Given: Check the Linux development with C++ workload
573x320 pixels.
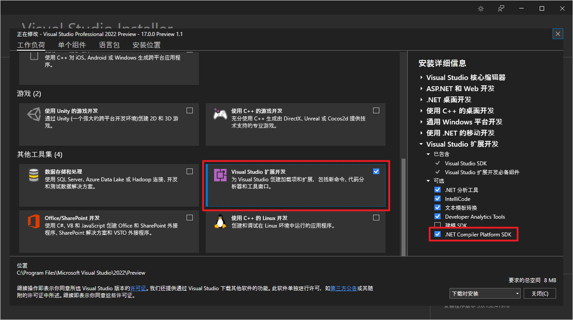Looking at the screenshot, I should coord(376,218).
